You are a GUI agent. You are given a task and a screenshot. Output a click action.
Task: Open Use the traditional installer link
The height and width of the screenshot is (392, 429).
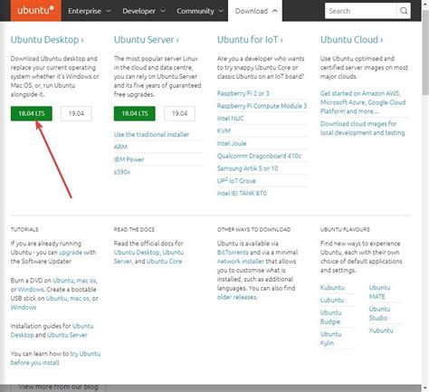click(x=151, y=135)
